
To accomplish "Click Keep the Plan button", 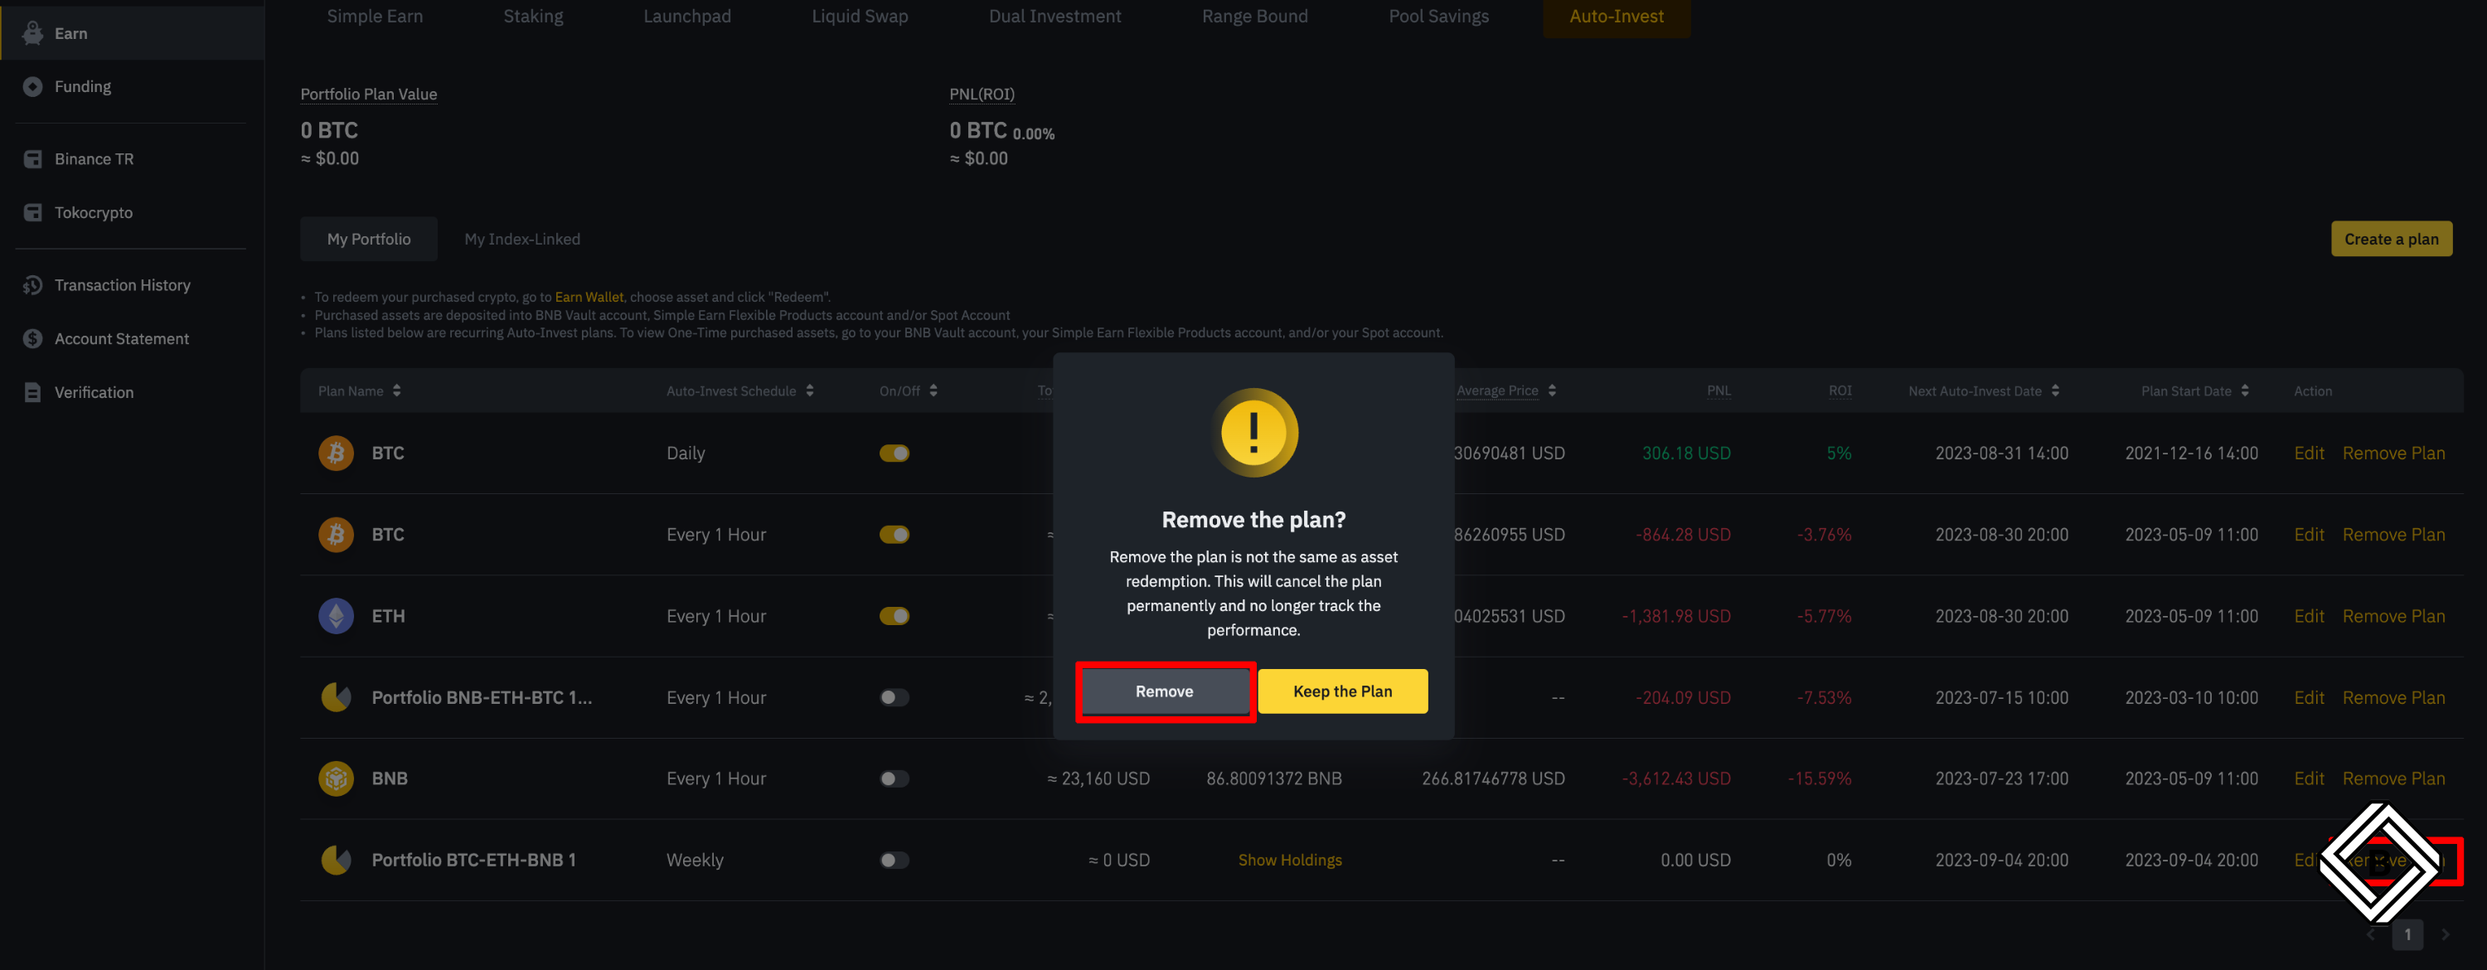I will click(1342, 691).
